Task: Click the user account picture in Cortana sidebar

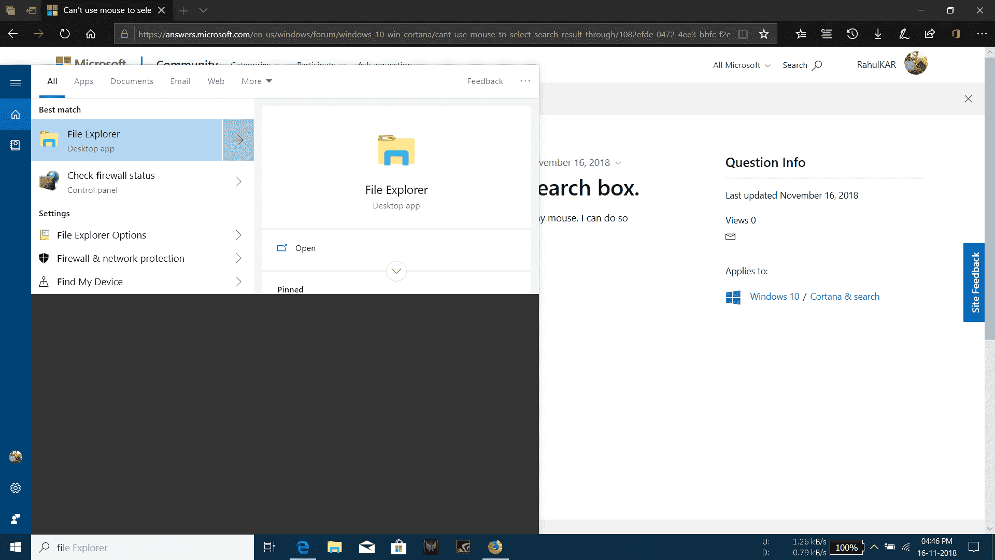Action: (16, 457)
